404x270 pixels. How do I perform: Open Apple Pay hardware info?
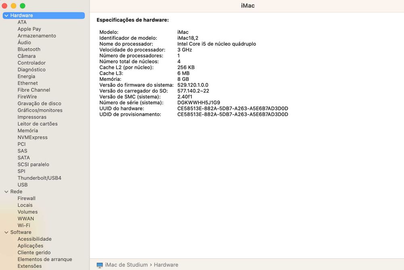coord(29,29)
